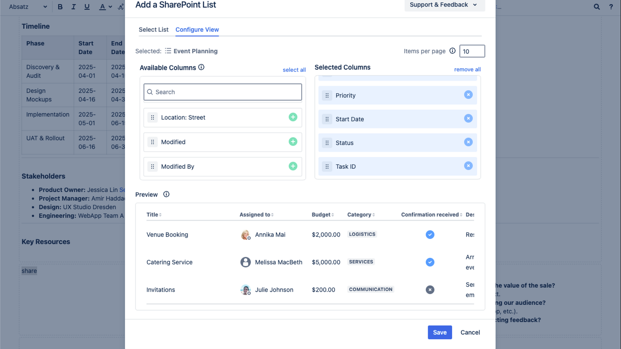
Task: Expand the Support & Feedback menu
Action: tap(444, 5)
